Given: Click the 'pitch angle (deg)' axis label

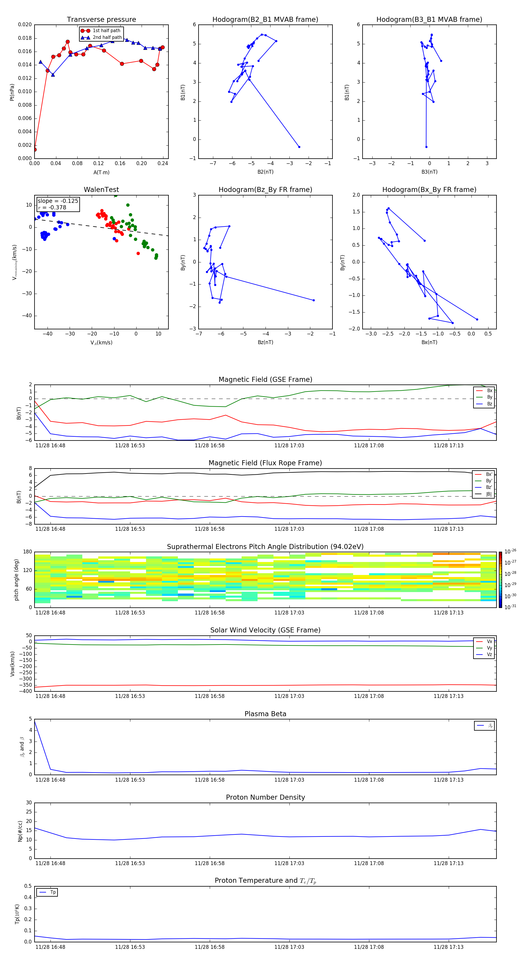Looking at the screenshot, I should [x=16, y=580].
